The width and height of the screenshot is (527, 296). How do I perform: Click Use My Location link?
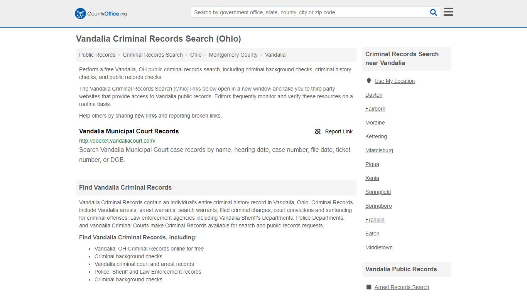click(395, 81)
